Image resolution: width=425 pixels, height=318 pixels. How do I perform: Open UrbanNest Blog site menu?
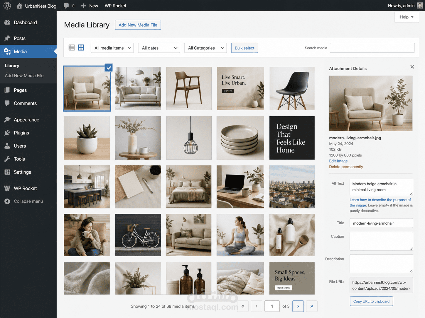click(x=41, y=6)
